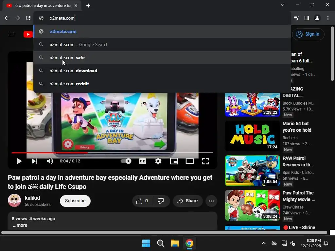The image size is (335, 251).
Task: Open the 6:28 PM clock and date
Action: [x=311, y=243]
